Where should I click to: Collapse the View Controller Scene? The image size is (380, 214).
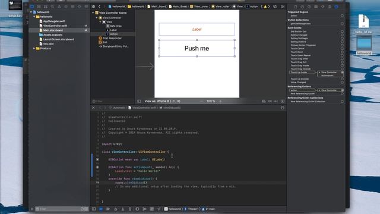coord(93,13)
